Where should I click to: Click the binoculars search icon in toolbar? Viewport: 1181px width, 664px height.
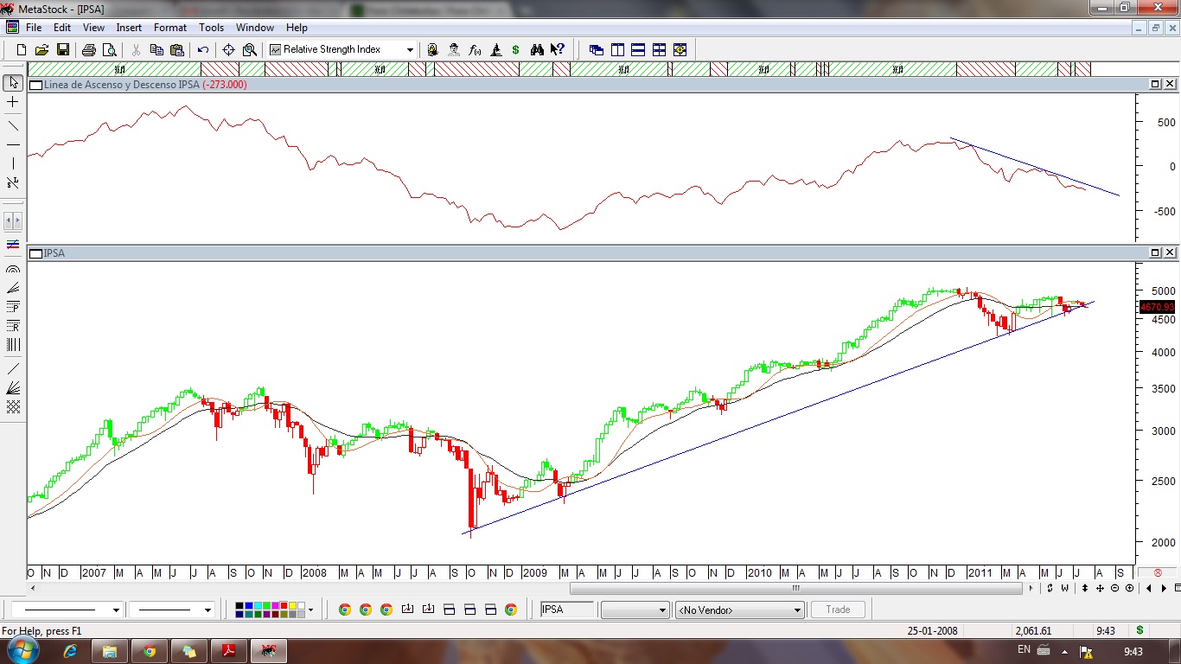537,50
